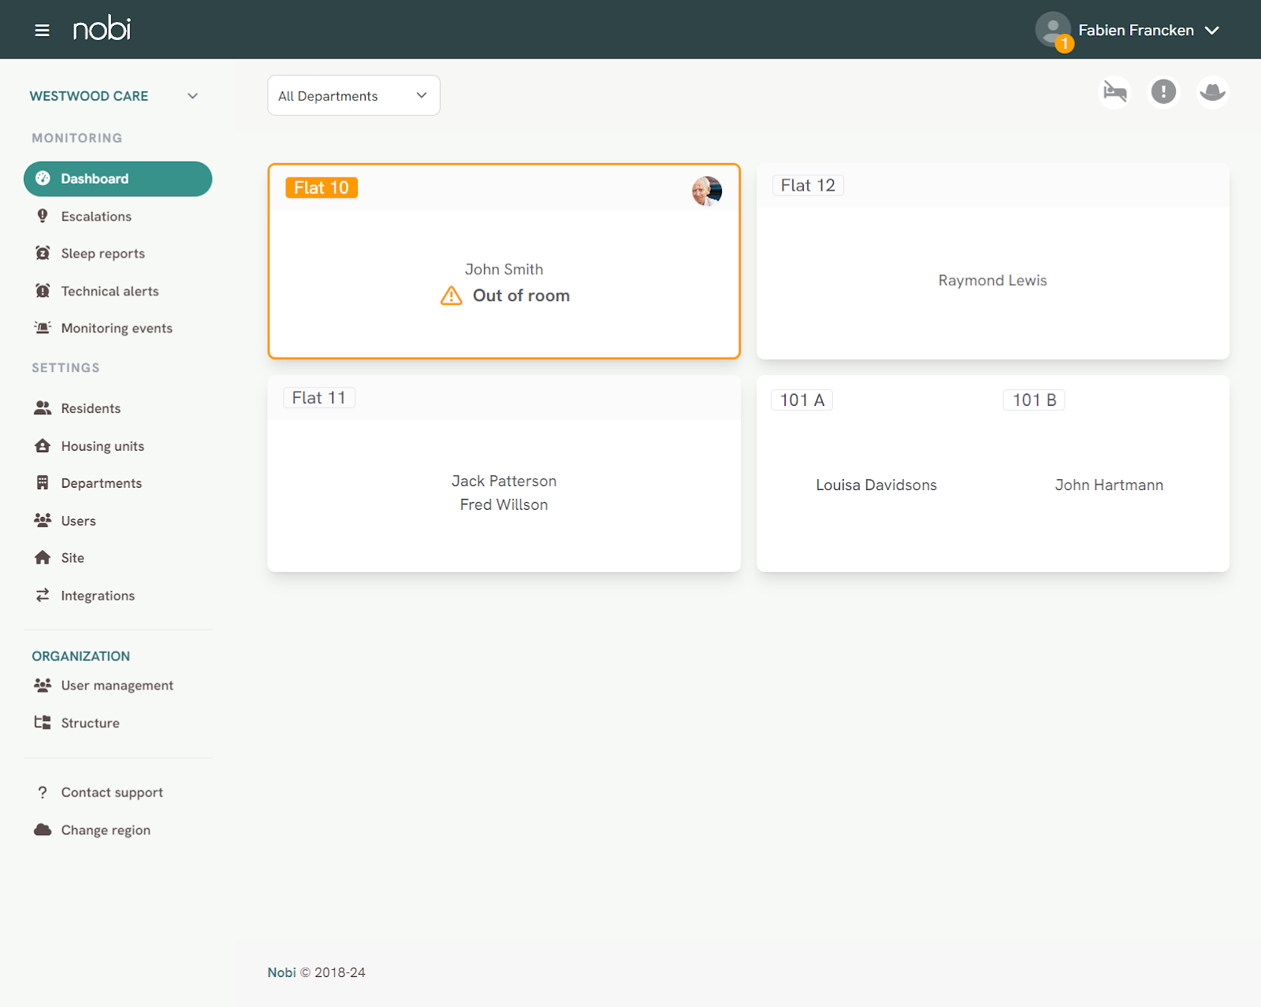The image size is (1261, 1007).
Task: Open the alerts exclamation filter icon
Action: point(1163,91)
